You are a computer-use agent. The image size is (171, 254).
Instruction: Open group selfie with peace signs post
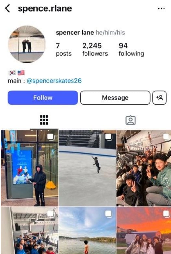point(144,168)
